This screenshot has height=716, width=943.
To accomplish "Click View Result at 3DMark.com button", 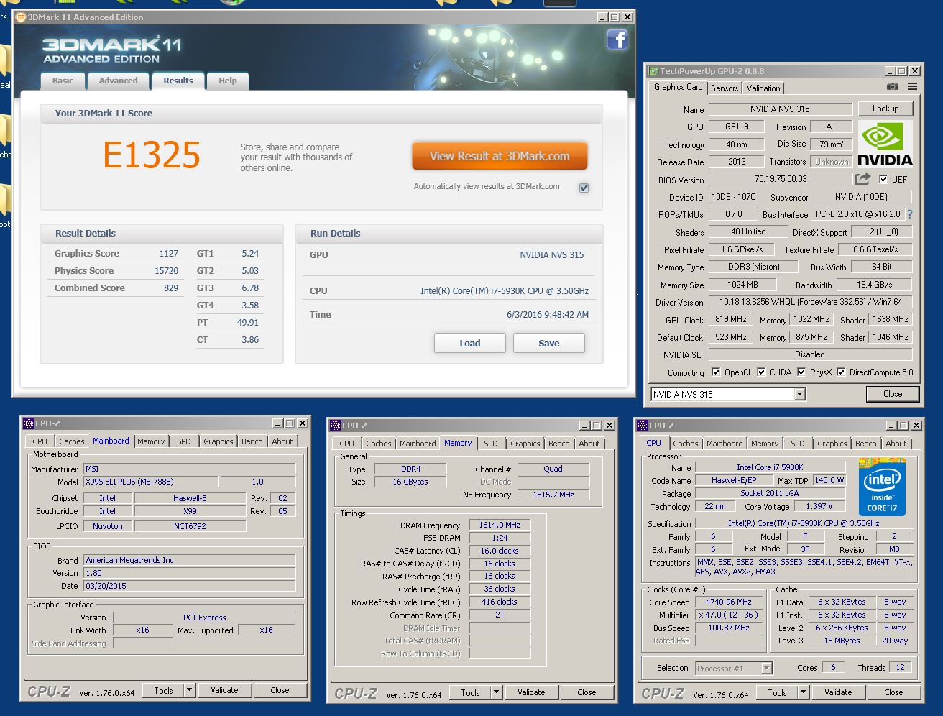I will [500, 156].
